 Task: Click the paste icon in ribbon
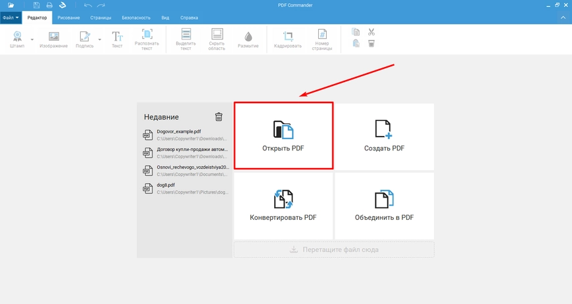[356, 44]
